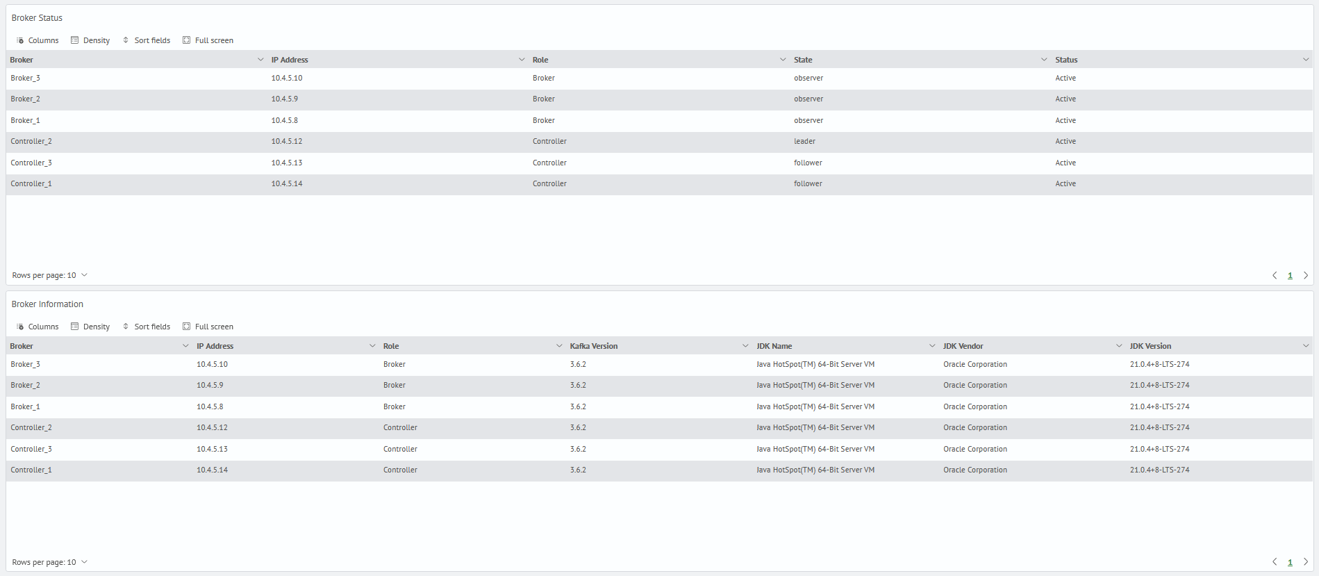Click Kafka version 3.6.2 for Broker_3
The width and height of the screenshot is (1319, 576).
(x=578, y=364)
